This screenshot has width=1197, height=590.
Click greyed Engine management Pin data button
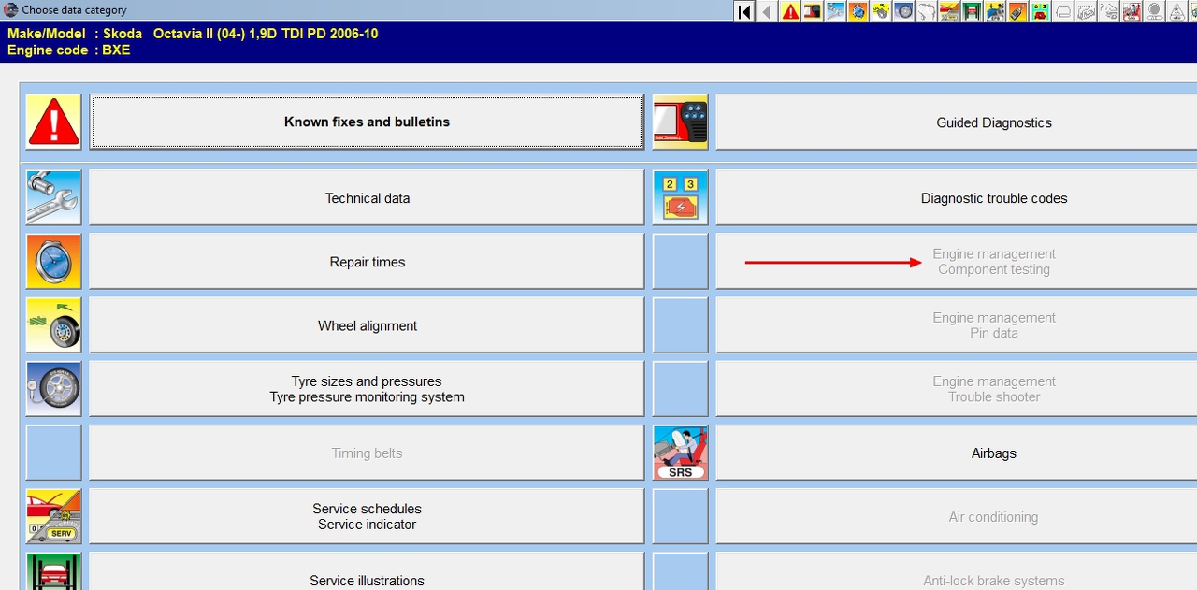[x=956, y=325]
